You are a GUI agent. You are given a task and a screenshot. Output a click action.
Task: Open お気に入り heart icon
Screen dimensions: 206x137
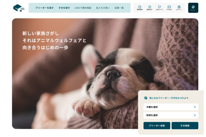point(159,8)
